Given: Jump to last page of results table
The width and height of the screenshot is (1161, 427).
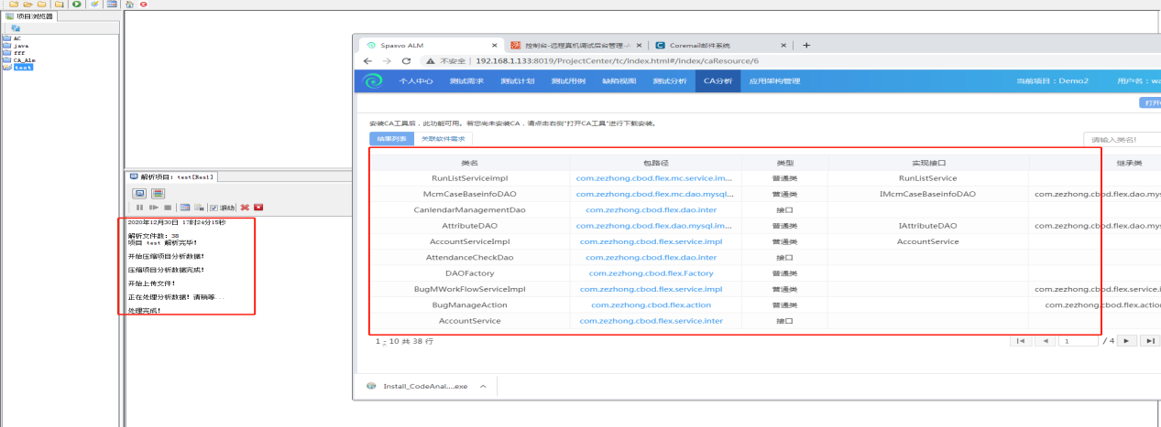Looking at the screenshot, I should (x=1151, y=340).
